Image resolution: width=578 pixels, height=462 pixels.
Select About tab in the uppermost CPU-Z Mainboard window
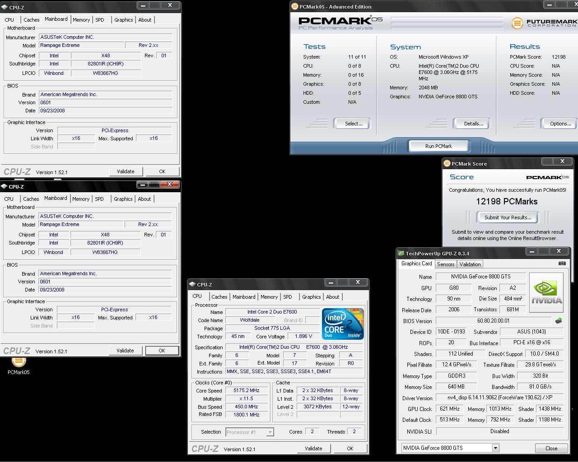pyautogui.click(x=145, y=20)
